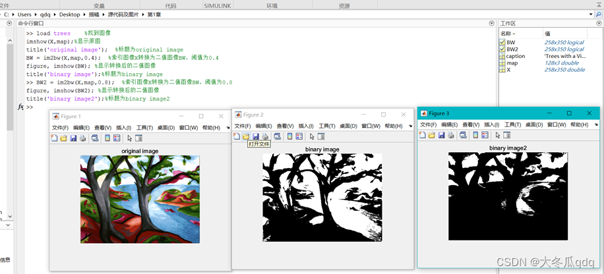This screenshot has width=604, height=274.
Task: Click Link Plot icon in Figure 3
Action: pyautogui.click(x=463, y=135)
